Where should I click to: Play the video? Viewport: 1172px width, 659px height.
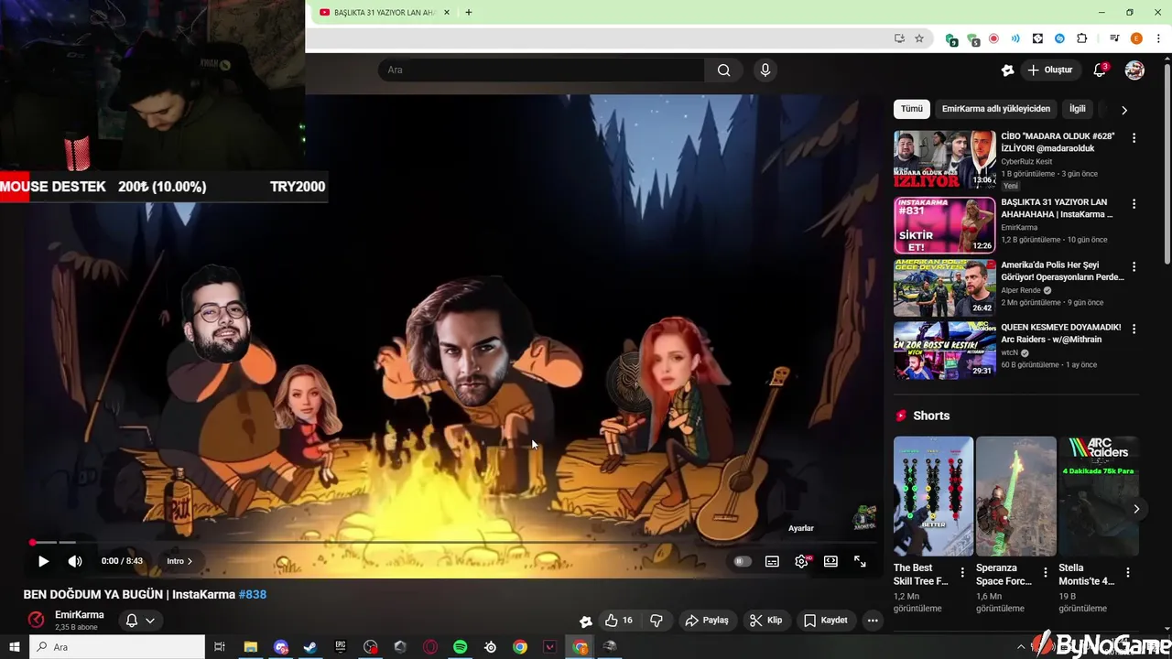coord(43,561)
